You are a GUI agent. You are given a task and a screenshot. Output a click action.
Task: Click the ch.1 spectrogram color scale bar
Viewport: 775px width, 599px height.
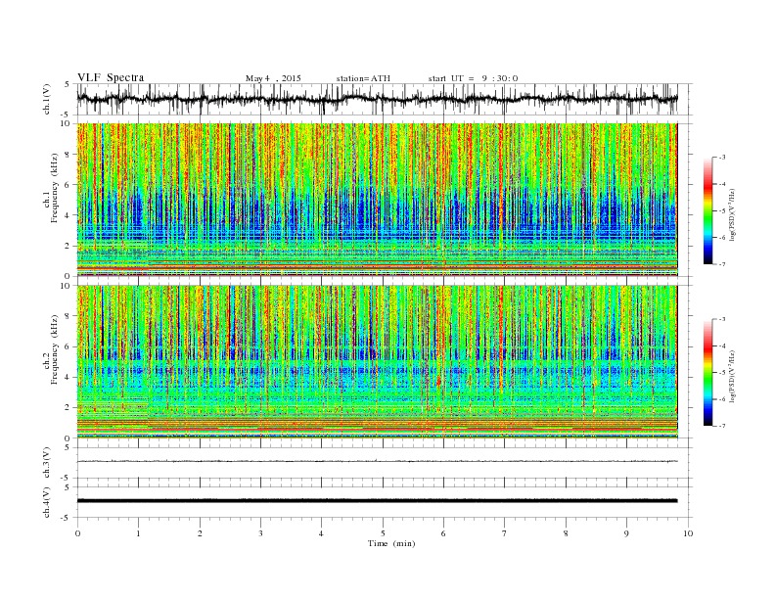tap(707, 210)
